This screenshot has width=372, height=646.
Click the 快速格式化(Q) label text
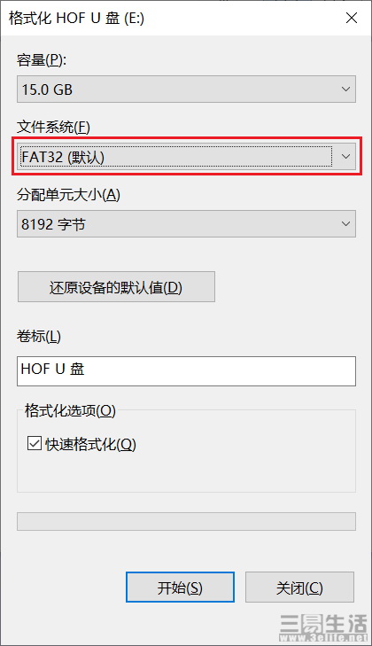(x=90, y=444)
